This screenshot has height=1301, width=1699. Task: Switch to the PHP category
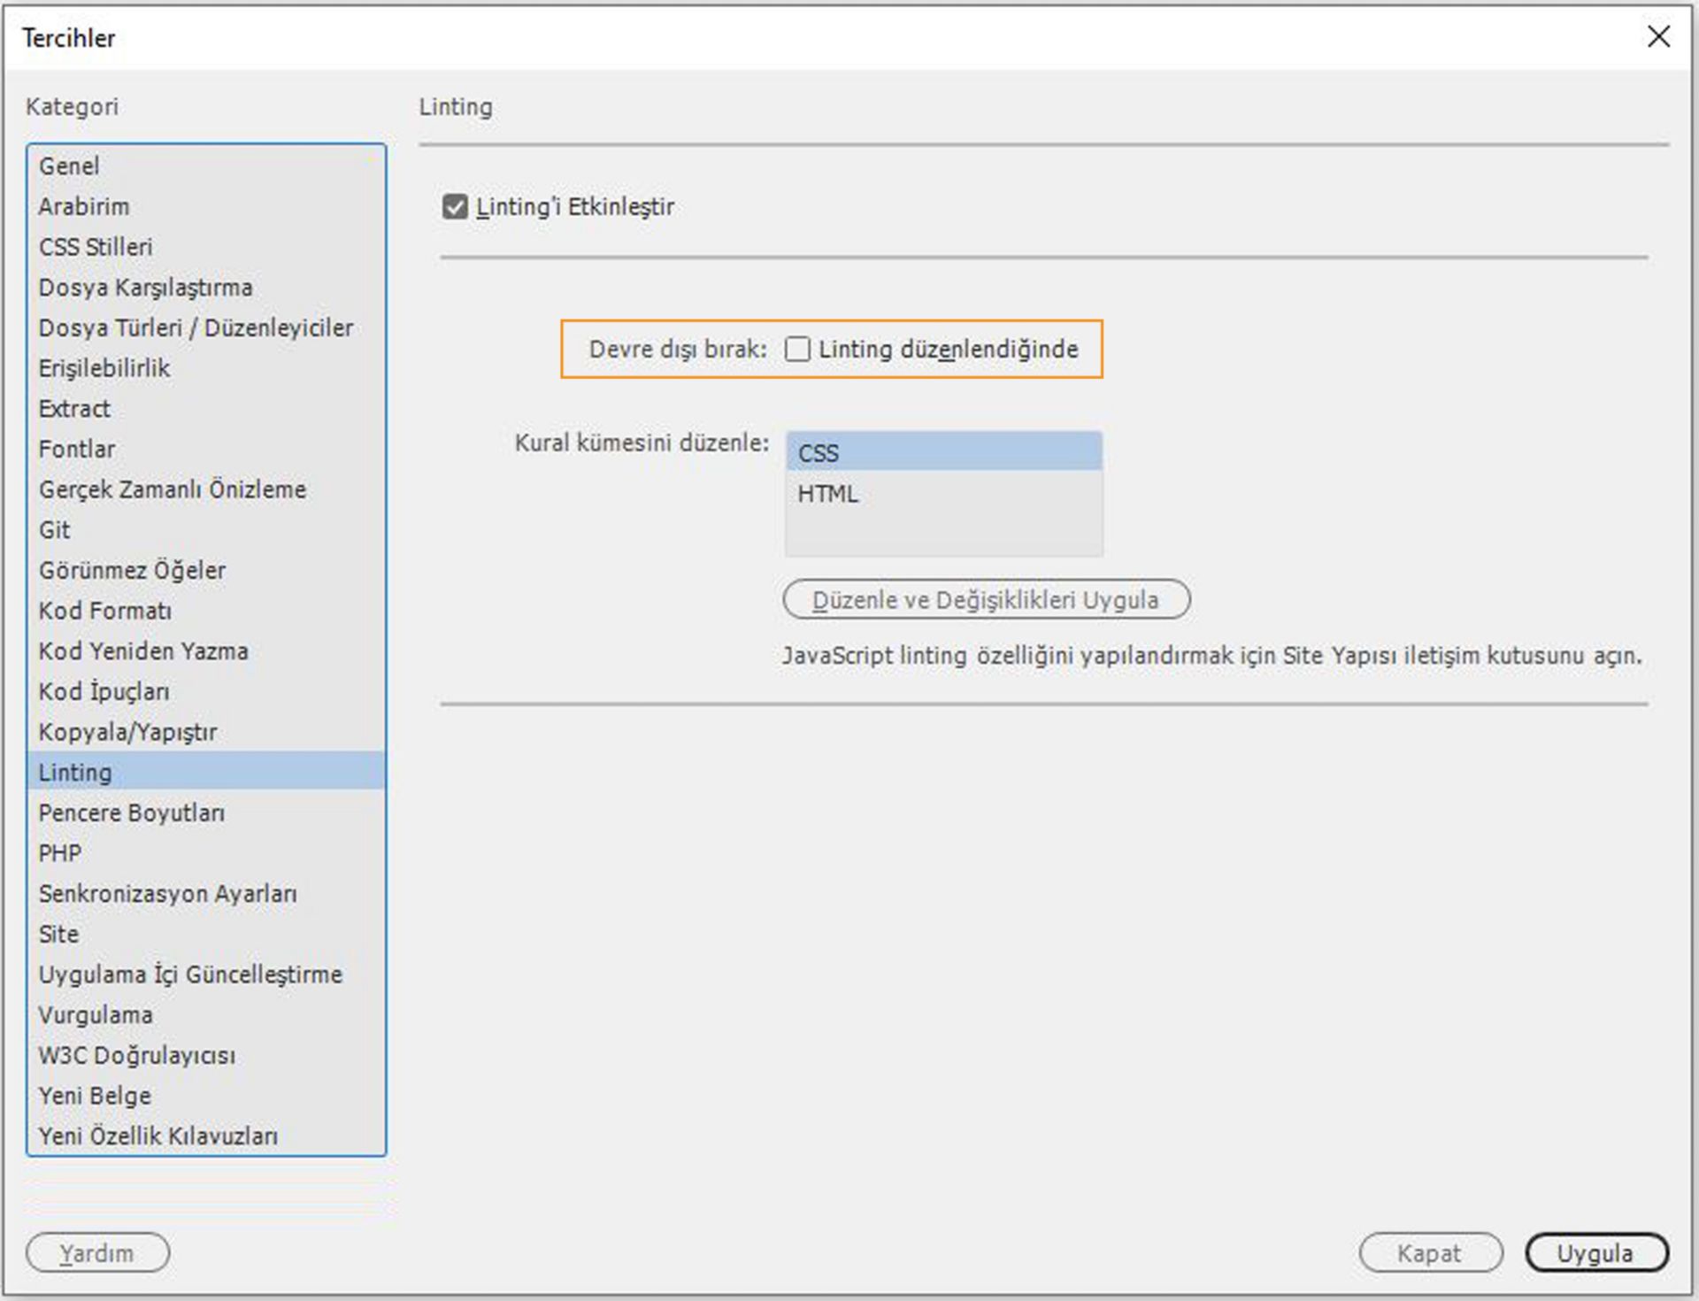pos(60,853)
